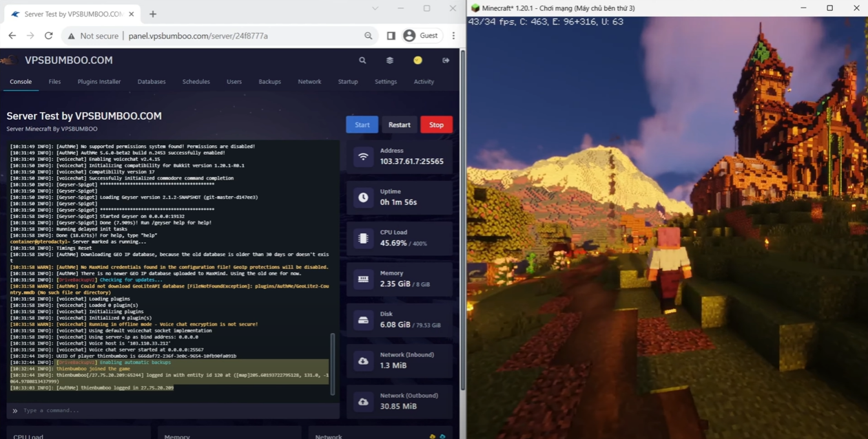868x439 pixels.
Task: Click the CPU Load chip icon
Action: (x=363, y=238)
